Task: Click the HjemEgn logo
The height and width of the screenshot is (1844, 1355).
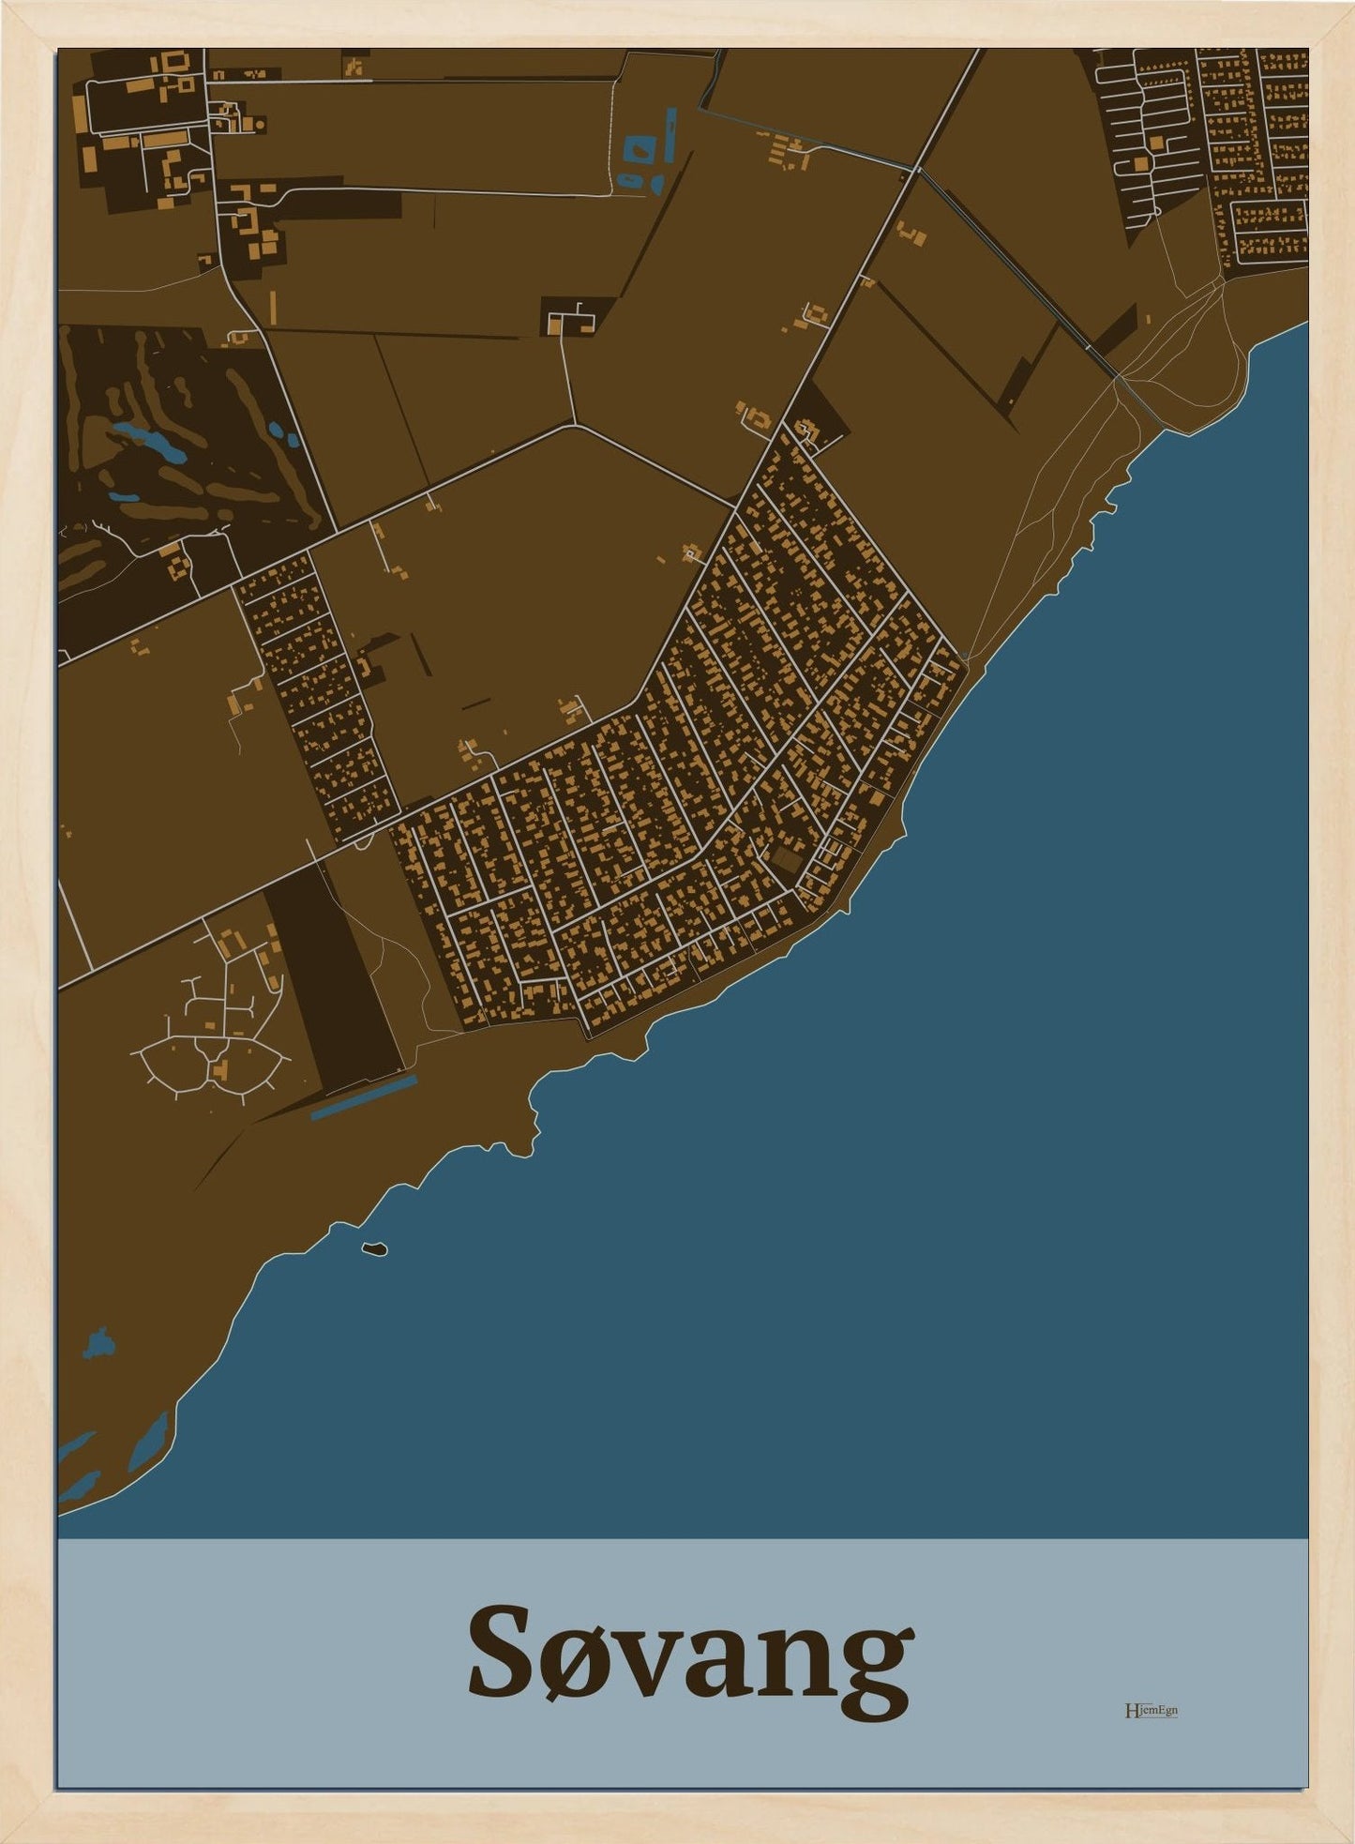Action: [1151, 1710]
